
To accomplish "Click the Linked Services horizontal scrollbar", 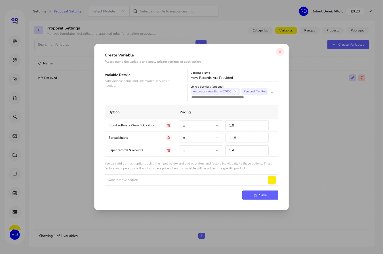I will point(217,97).
